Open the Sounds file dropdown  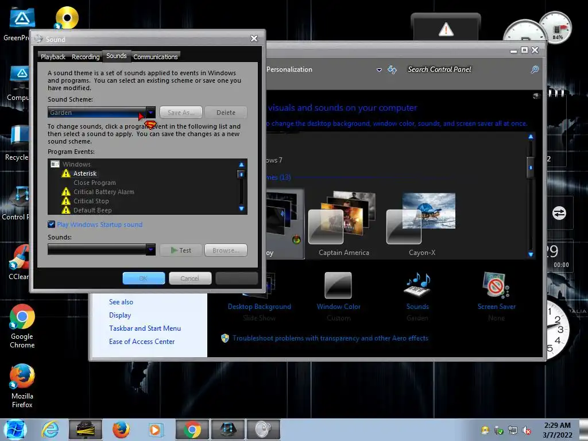101,250
